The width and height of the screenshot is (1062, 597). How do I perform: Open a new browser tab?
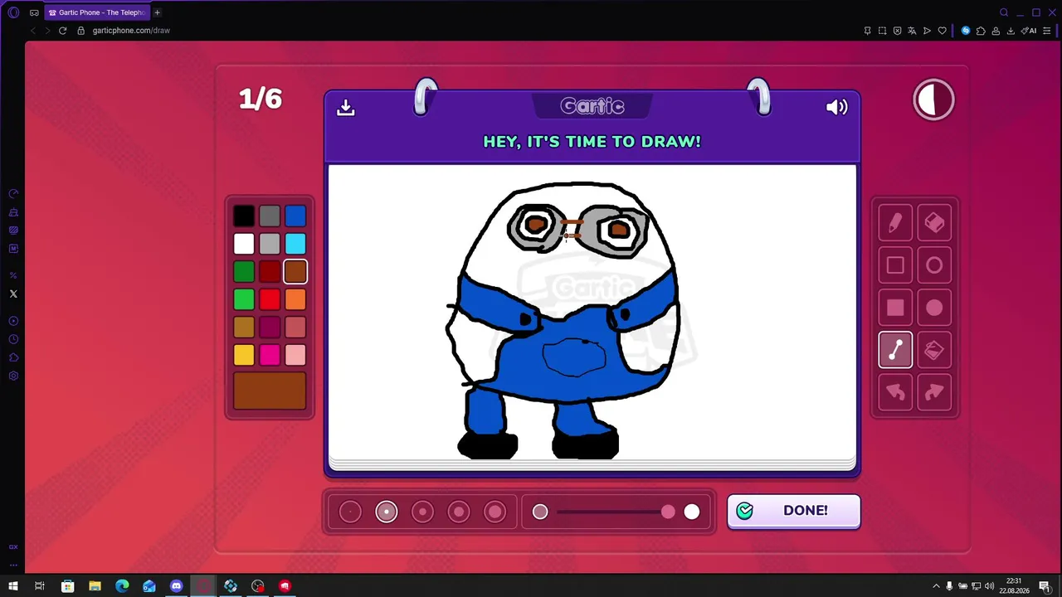pos(157,12)
